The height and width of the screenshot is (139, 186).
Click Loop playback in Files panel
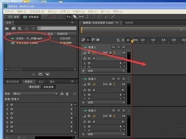click(x=41, y=74)
